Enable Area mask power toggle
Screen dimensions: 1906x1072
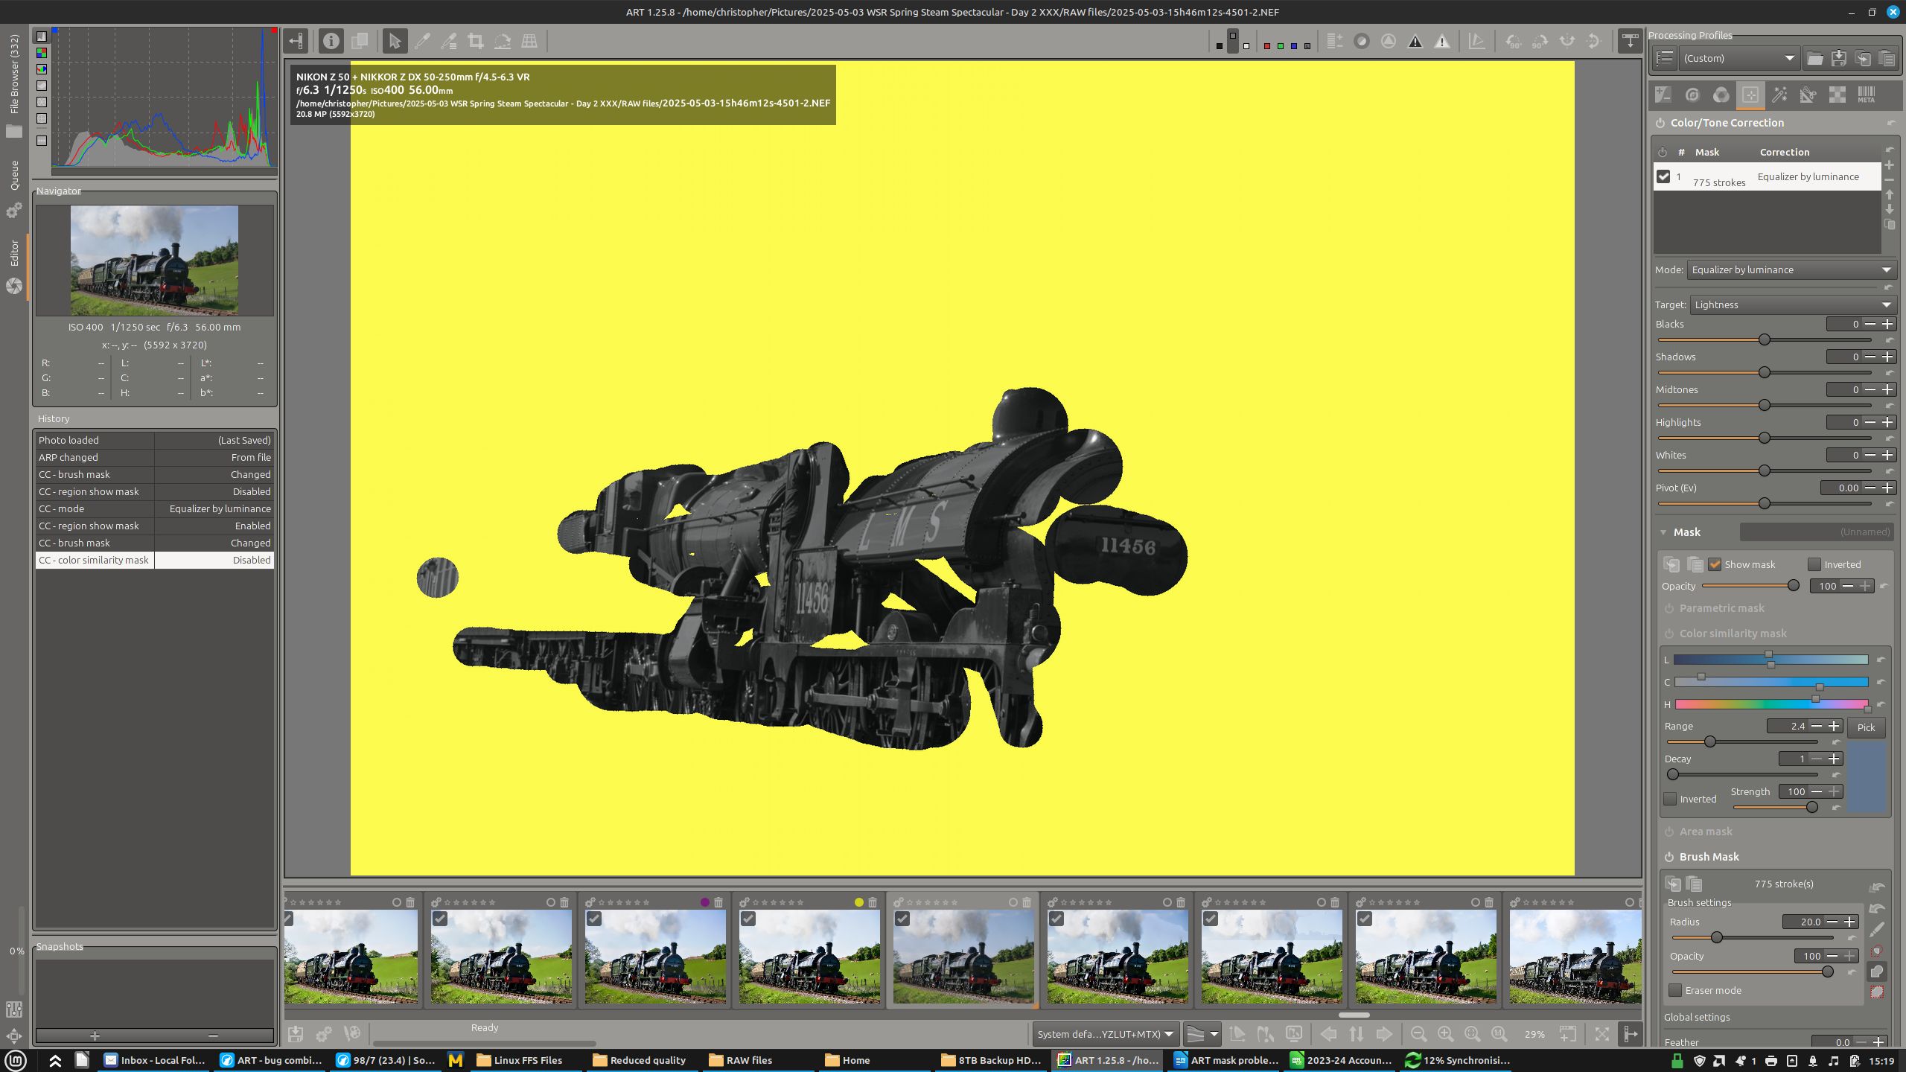point(1668,832)
